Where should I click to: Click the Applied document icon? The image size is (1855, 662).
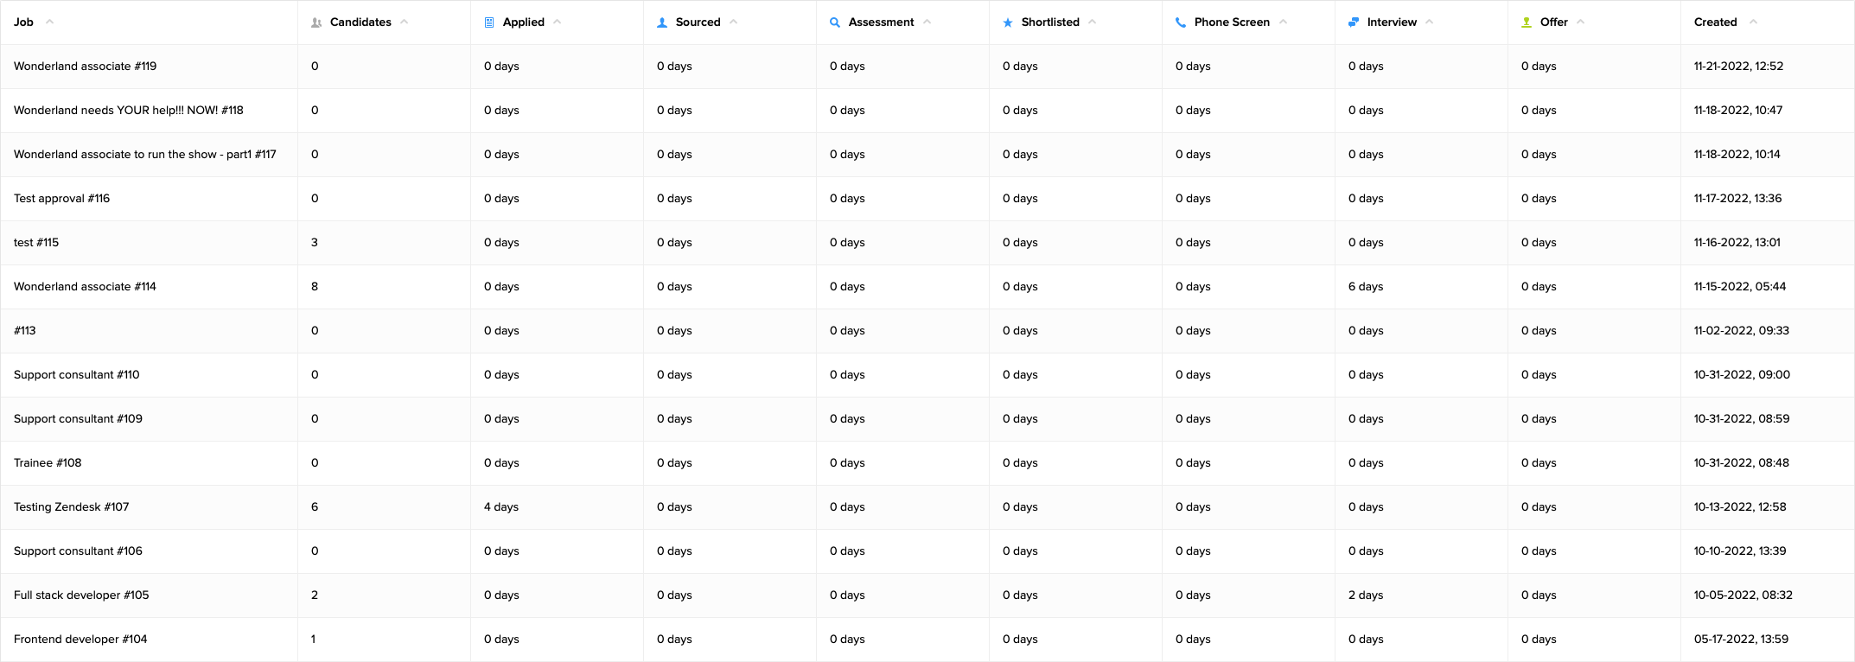[489, 22]
